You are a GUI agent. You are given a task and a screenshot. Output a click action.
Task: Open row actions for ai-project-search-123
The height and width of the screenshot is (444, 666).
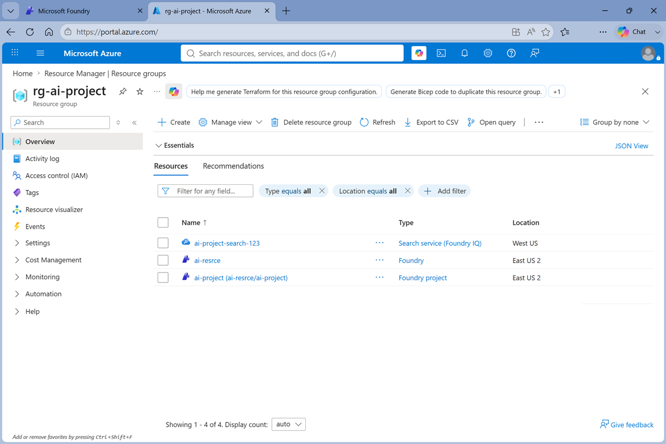tap(380, 243)
